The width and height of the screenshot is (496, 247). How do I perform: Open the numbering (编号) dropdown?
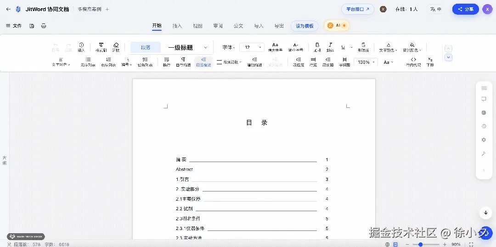pyautogui.click(x=127, y=62)
